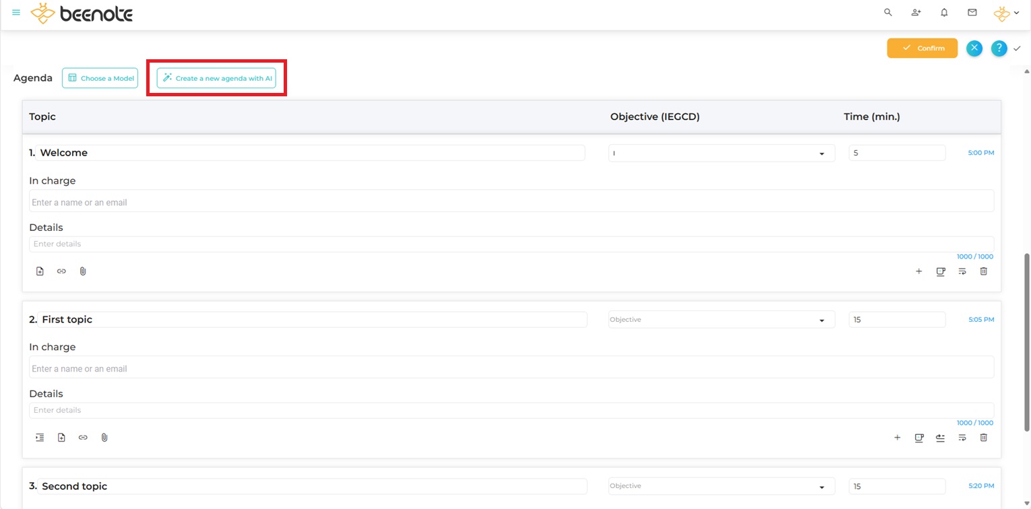Click Create a new agenda with AI
Image resolution: width=1031 pixels, height=509 pixels.
click(216, 78)
